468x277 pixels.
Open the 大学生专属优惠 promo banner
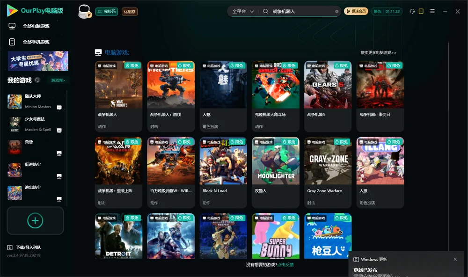(38, 61)
